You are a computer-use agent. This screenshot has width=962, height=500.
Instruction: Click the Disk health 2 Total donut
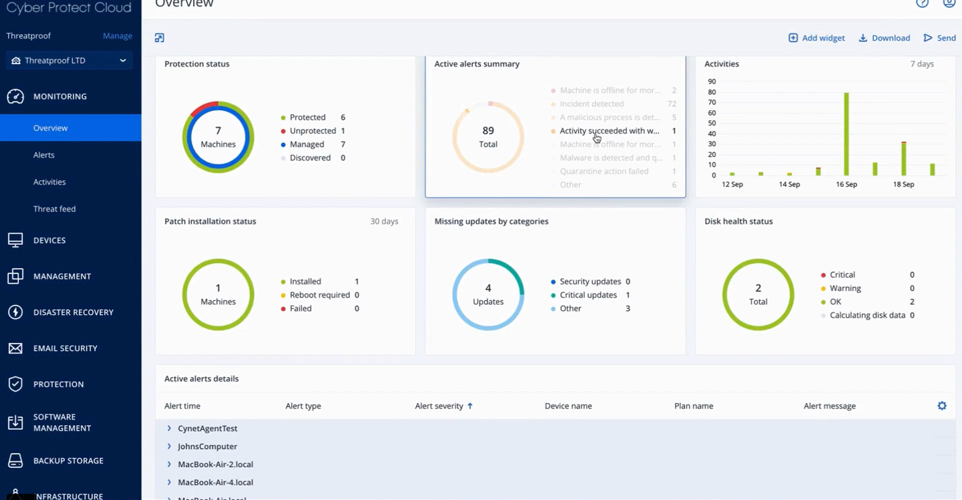(x=758, y=295)
